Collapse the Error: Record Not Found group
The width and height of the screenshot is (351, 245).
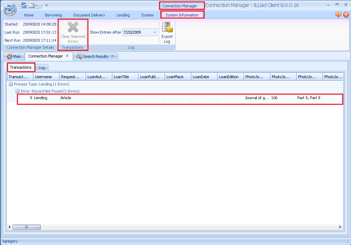click(17, 91)
